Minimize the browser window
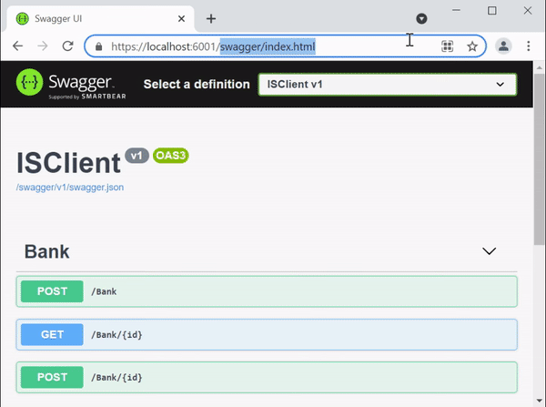The width and height of the screenshot is (546, 407). (456, 10)
